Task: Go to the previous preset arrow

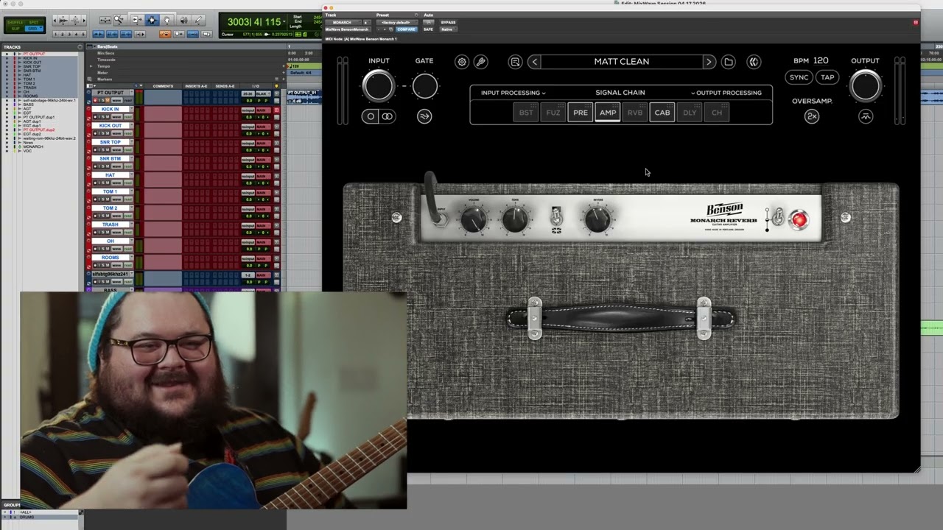Action: click(534, 62)
